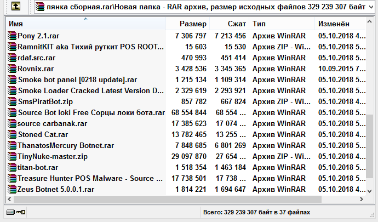The width and height of the screenshot is (378, 222).
Task: Click the type Архив ZIP in SmsPiratBot row
Action: click(x=282, y=101)
